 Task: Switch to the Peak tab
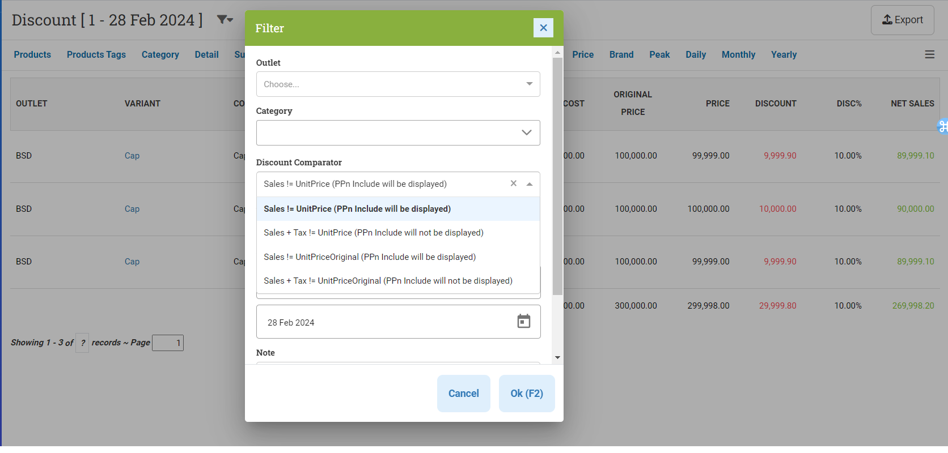coord(659,54)
